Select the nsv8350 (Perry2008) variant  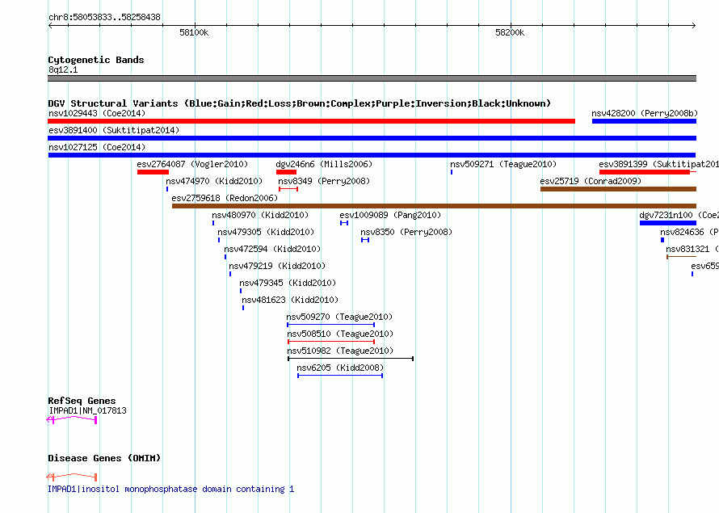click(x=365, y=240)
